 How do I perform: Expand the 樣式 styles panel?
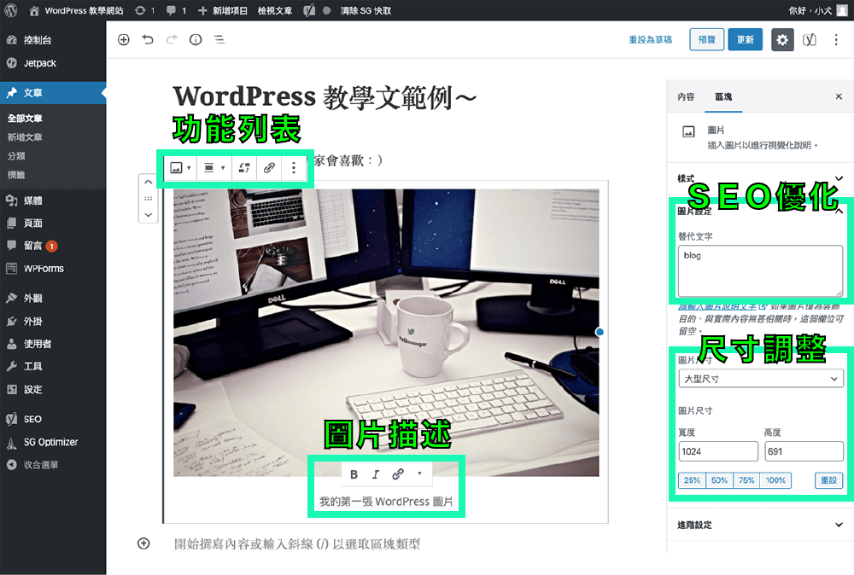[760, 178]
